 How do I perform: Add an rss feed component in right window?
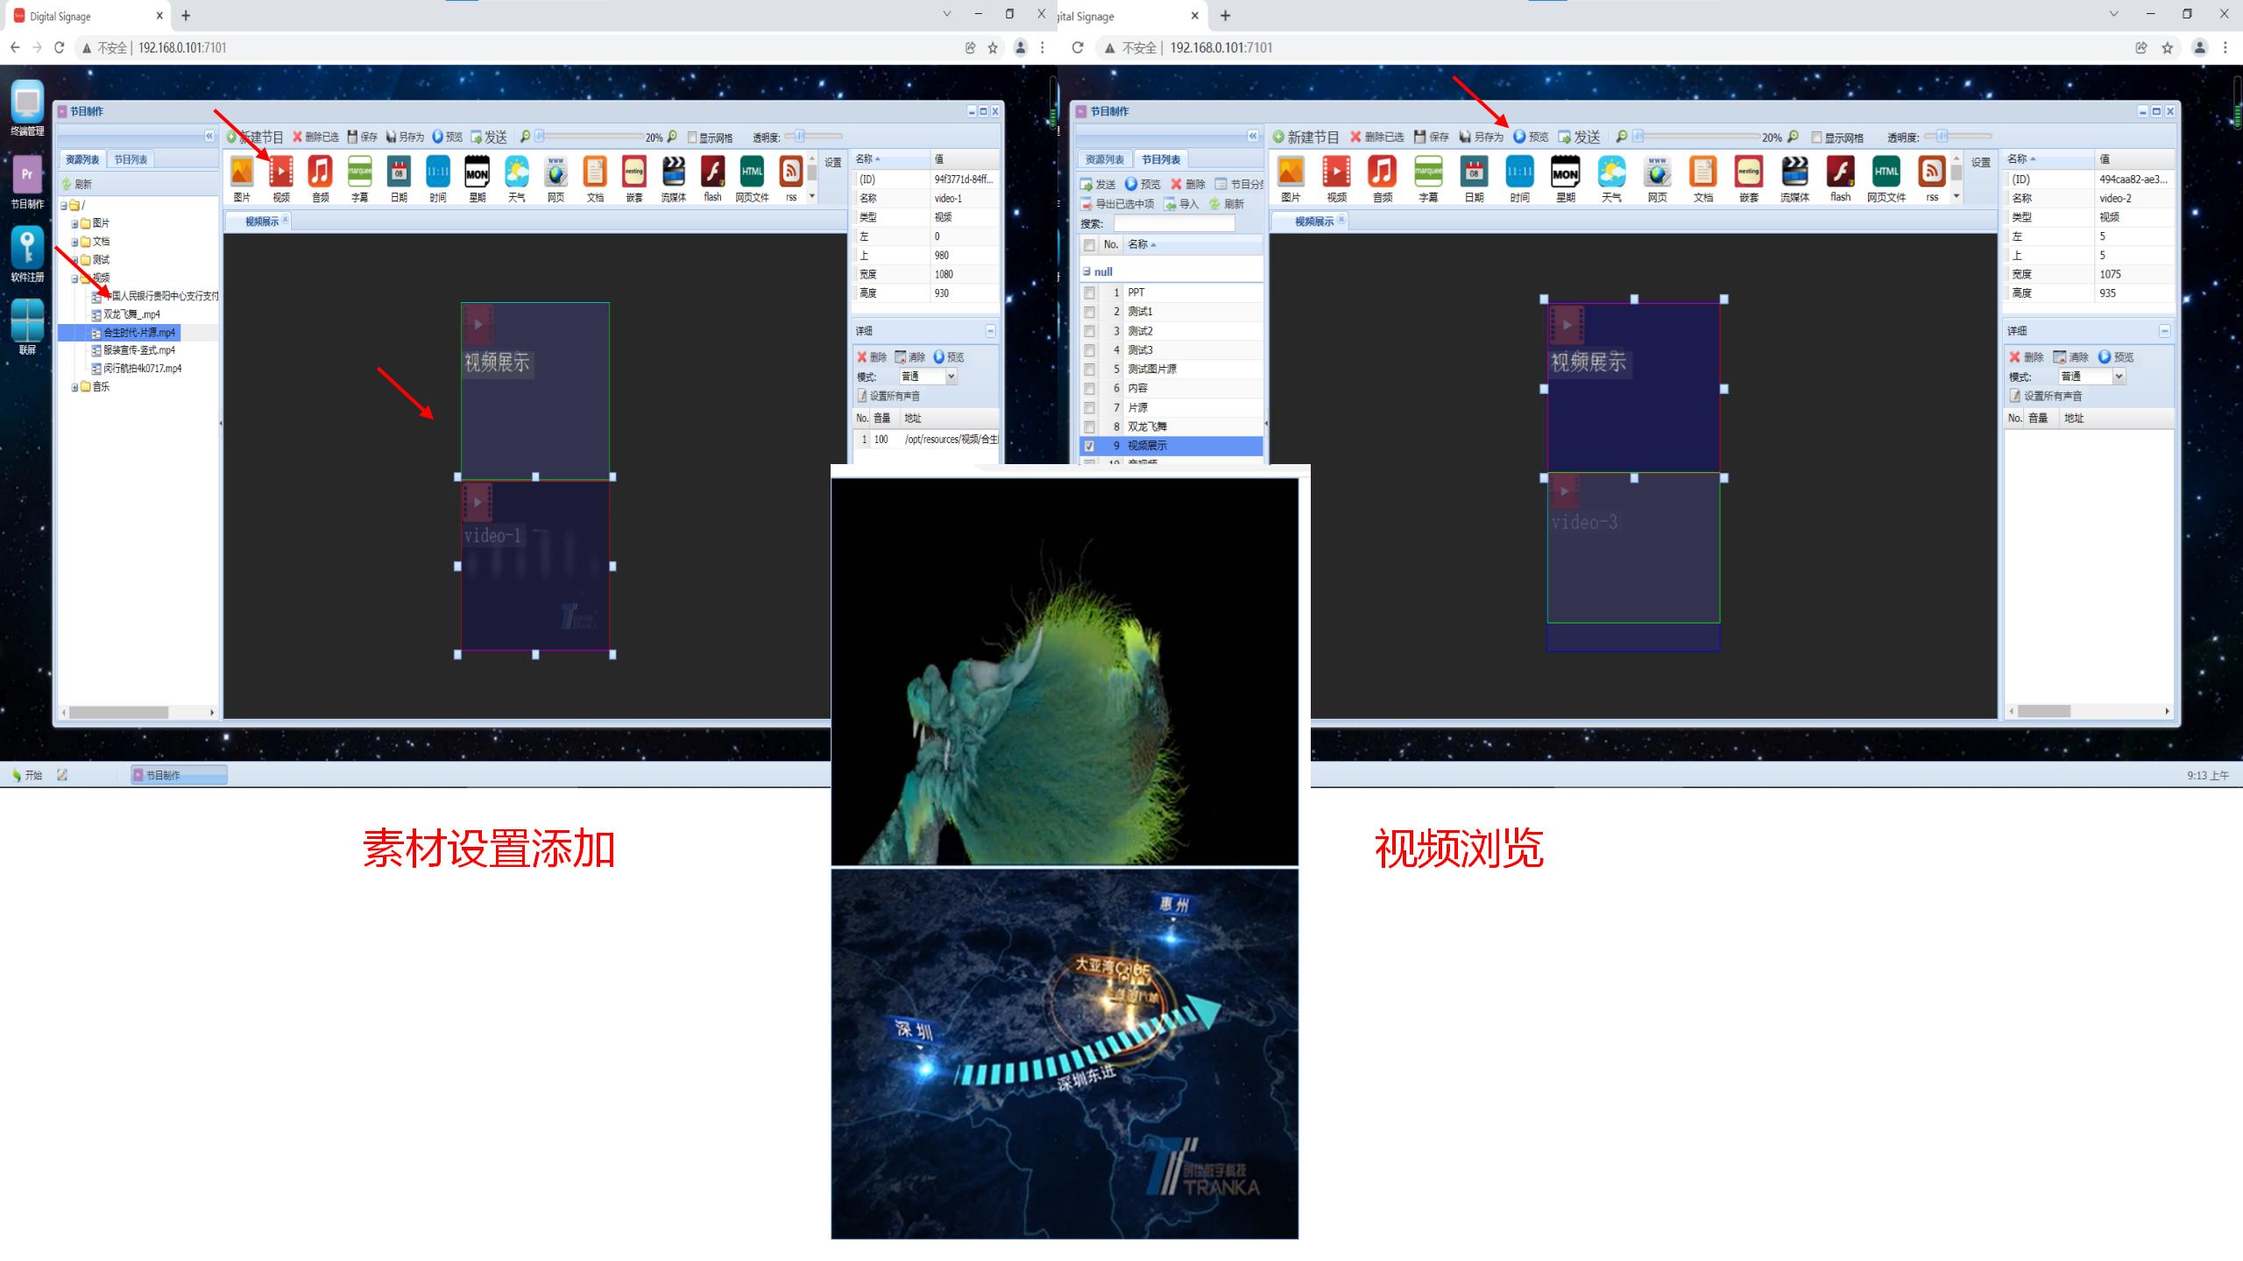coord(1932,172)
